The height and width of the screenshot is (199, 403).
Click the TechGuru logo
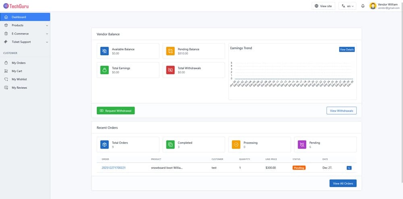16,6
